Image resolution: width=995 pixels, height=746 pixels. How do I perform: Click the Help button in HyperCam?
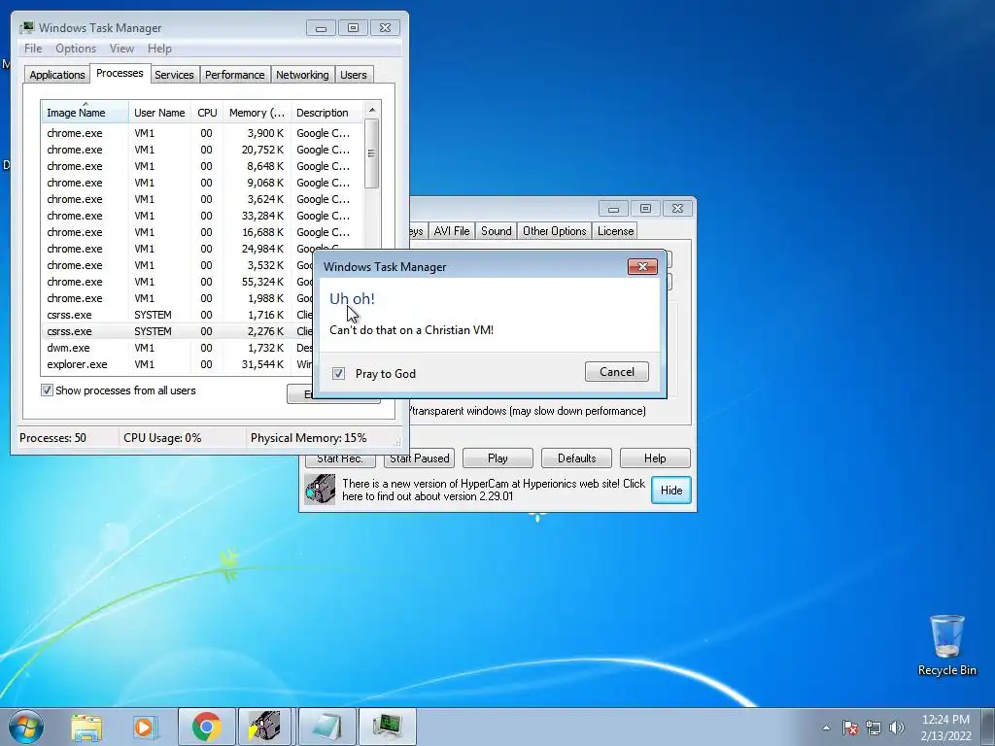(x=655, y=458)
